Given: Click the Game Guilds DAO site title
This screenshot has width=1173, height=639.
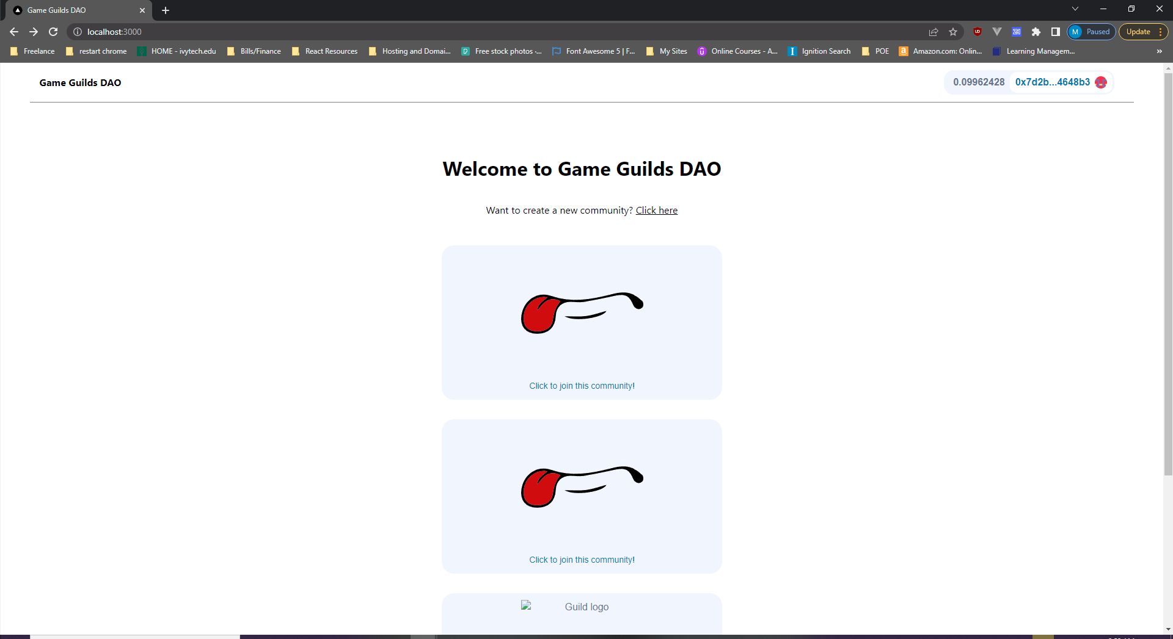Looking at the screenshot, I should (x=80, y=82).
